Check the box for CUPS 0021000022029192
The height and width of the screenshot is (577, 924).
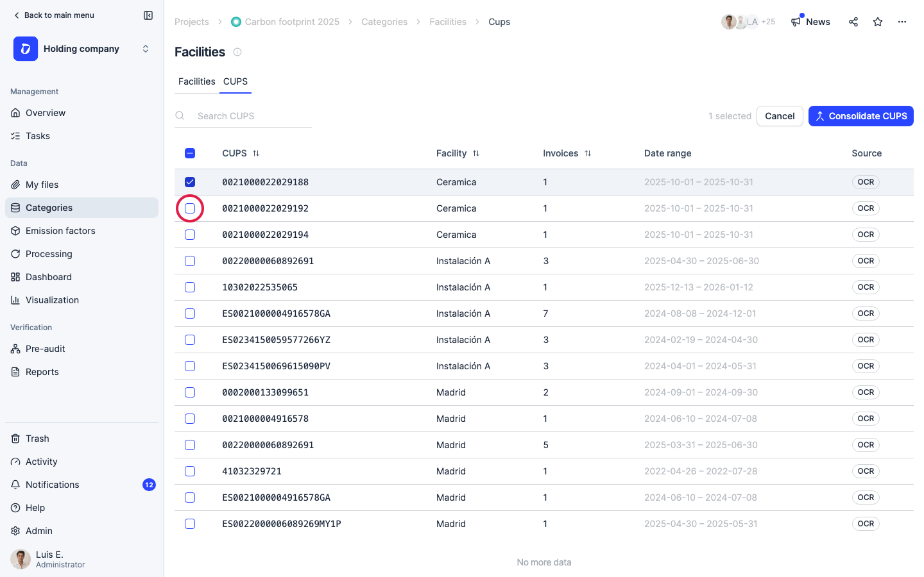tap(190, 208)
